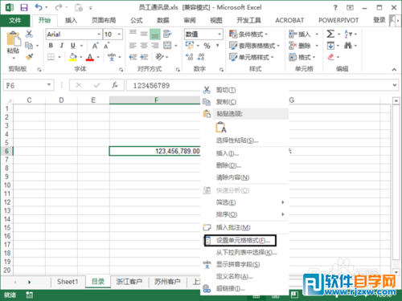Open the 页面布局 ribbon tab
Image resolution: width=402 pixels, height=301 pixels.
104,20
